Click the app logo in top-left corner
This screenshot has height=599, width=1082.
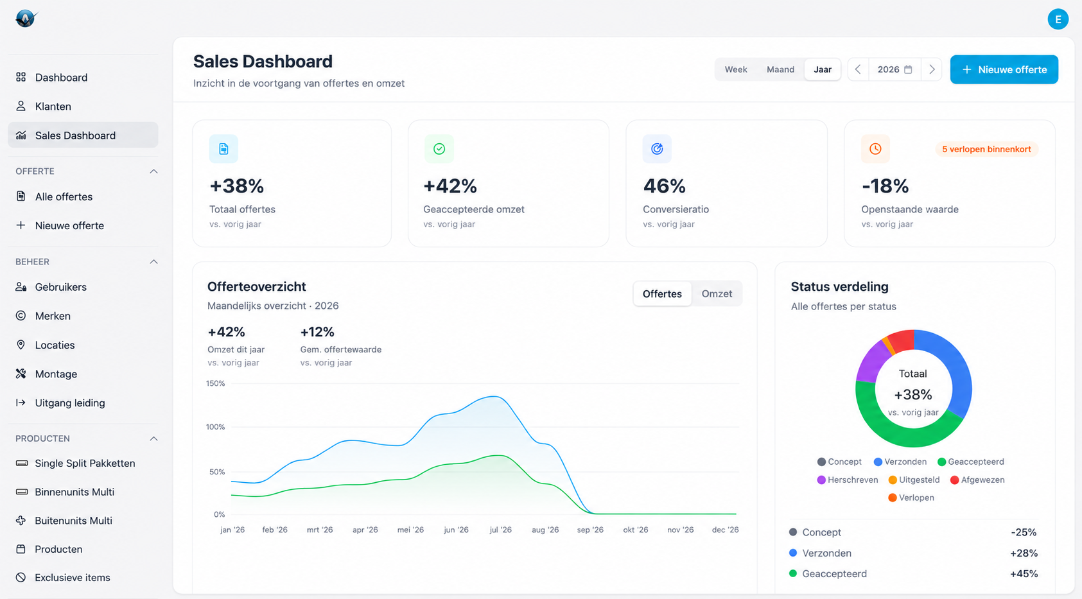click(x=26, y=19)
